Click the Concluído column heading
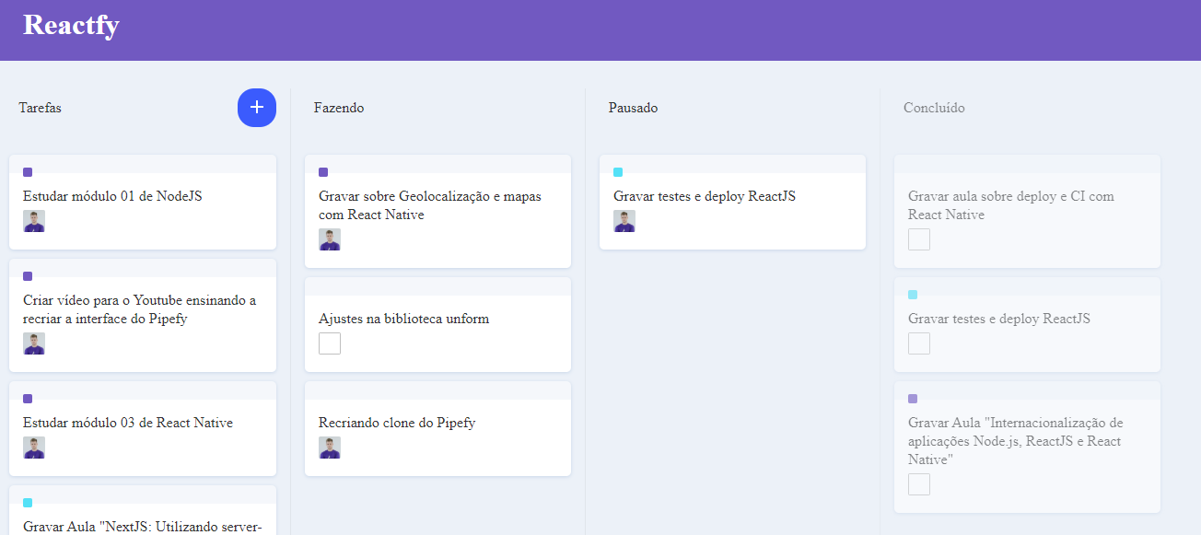The height and width of the screenshot is (535, 1201). pos(934,108)
